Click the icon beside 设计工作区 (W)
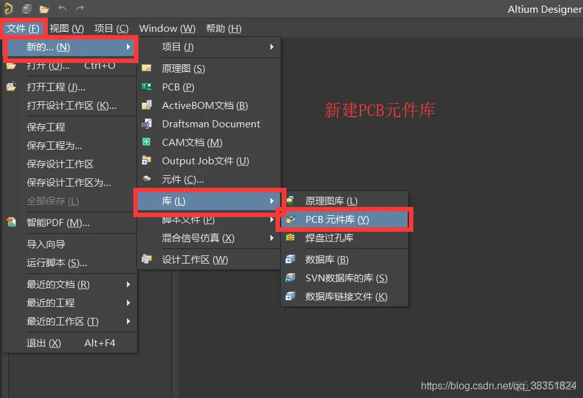 click(x=147, y=259)
